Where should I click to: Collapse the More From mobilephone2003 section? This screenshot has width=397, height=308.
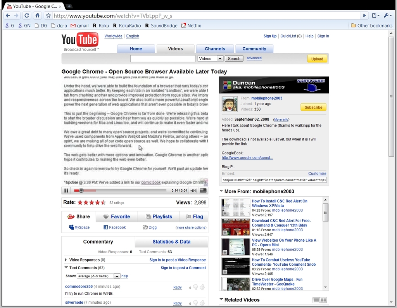tap(221, 191)
